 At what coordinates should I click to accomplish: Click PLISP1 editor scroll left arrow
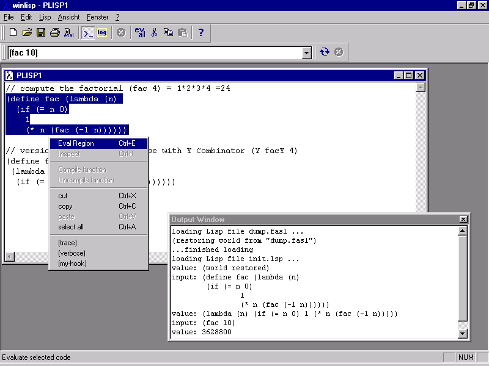(10, 257)
